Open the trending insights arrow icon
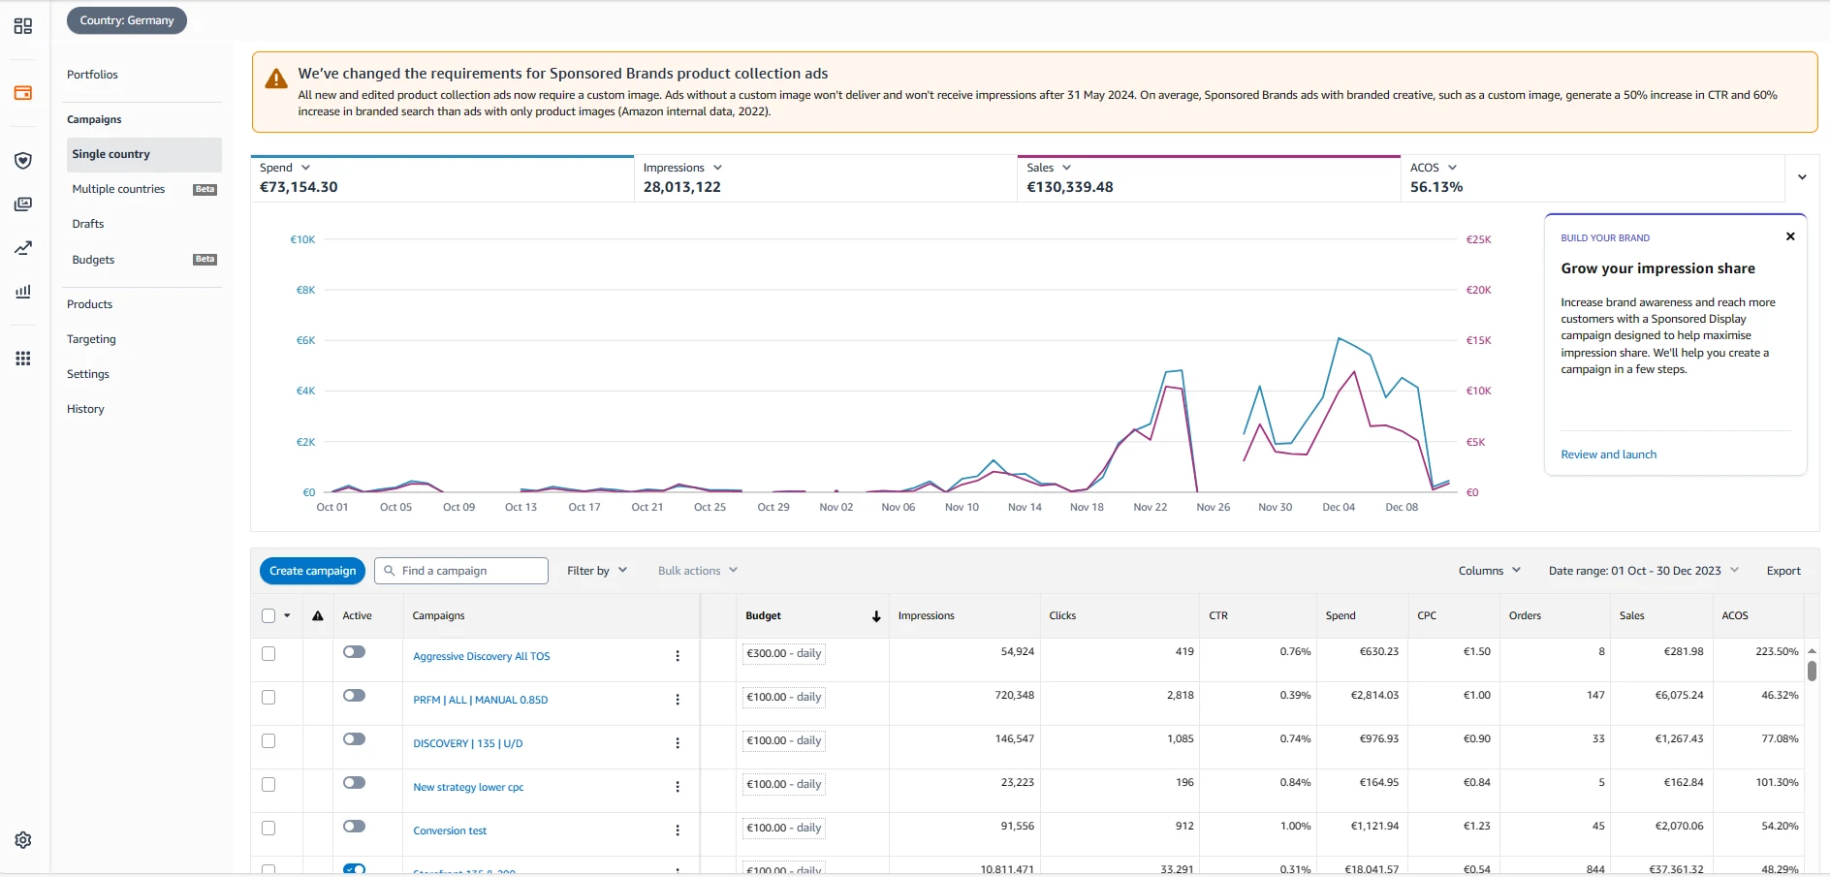 pos(23,248)
